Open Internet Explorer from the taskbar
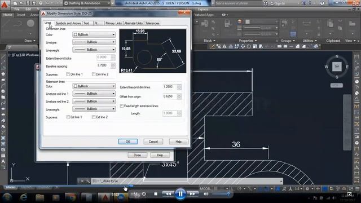This screenshot has width=361, height=203. click(x=23, y=197)
